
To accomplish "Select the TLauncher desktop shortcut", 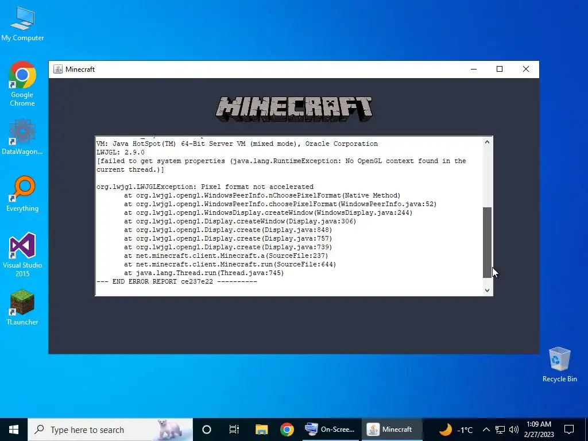I will (22, 308).
